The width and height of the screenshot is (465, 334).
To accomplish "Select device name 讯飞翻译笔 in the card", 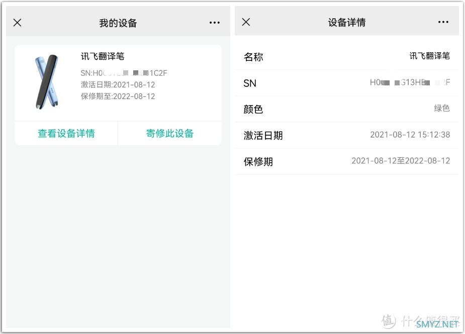I will click(103, 56).
